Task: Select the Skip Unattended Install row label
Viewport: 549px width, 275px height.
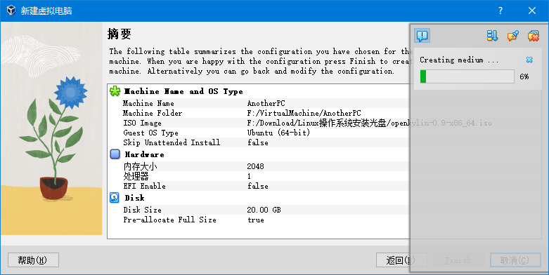Action: 172,142
